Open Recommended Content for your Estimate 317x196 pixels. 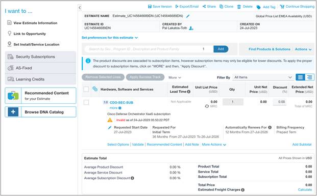pyautogui.click(x=40, y=96)
